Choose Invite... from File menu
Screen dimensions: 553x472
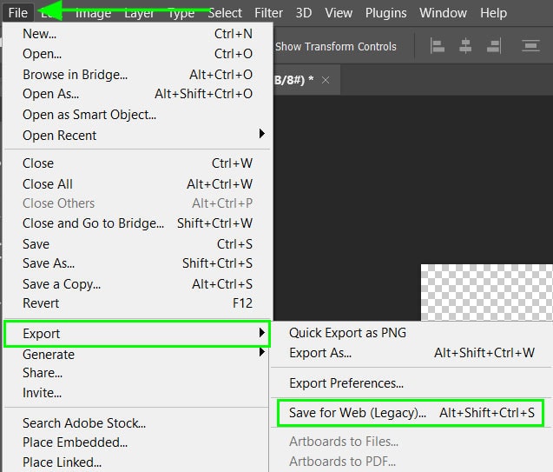(137, 393)
